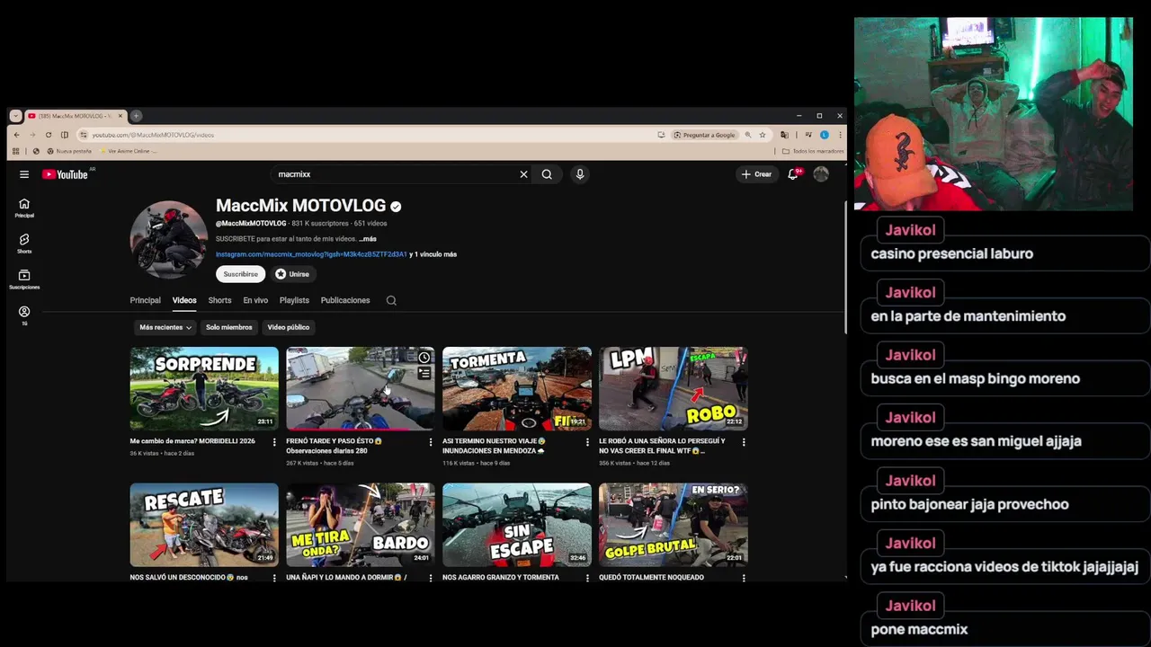Open the Publicaciones channel tab

(345, 300)
